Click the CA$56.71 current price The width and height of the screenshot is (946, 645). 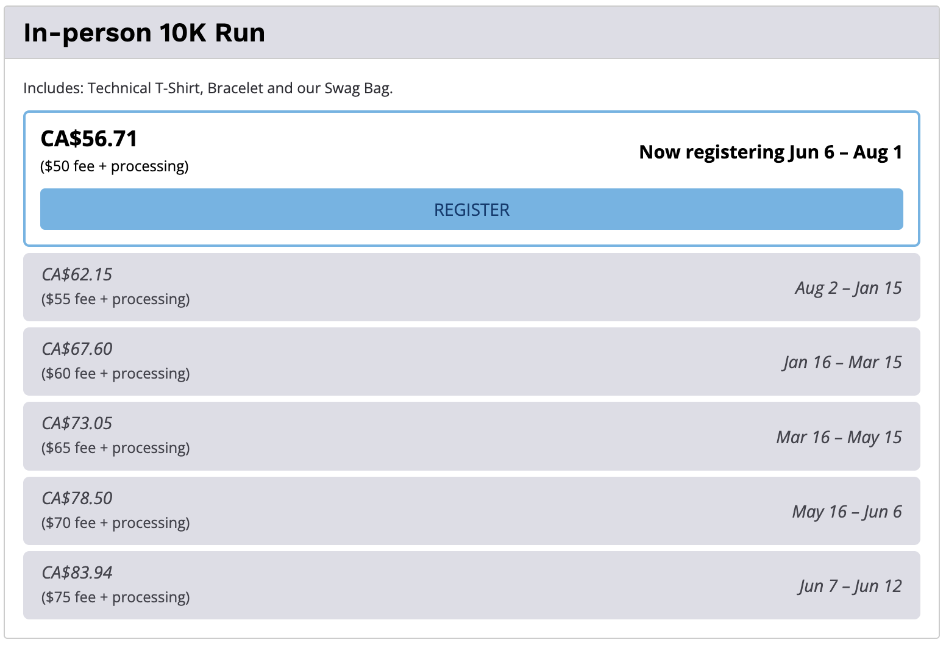click(89, 139)
